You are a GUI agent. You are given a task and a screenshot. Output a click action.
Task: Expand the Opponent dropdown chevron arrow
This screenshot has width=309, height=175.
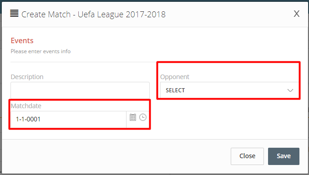[290, 90]
